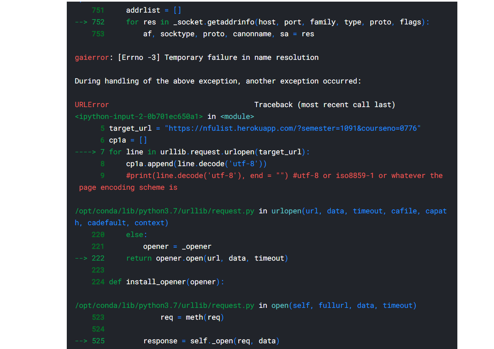The height and width of the screenshot is (349, 494).
Task: Click the 'cp1a = []' code line
Action: 128,140
